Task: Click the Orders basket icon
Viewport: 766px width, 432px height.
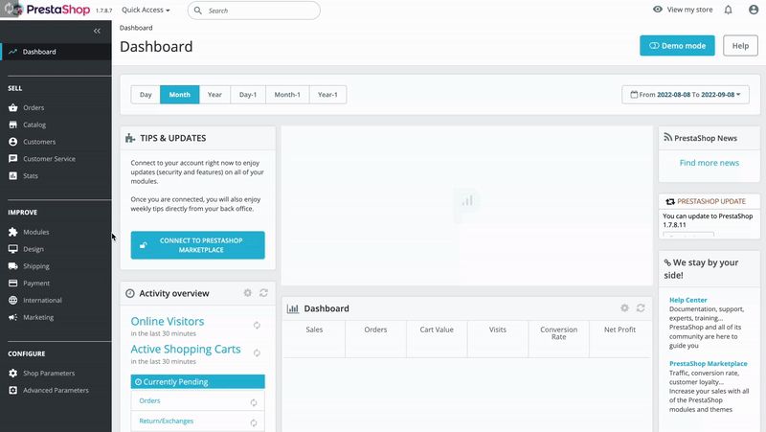Action: pyautogui.click(x=13, y=107)
